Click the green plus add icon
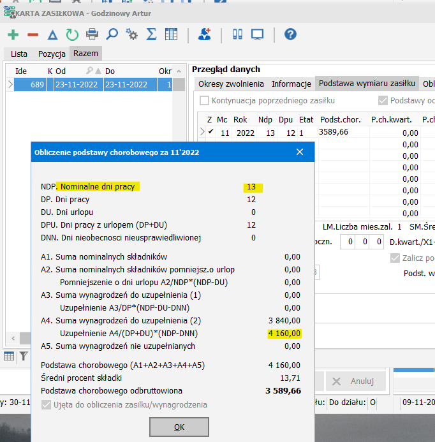 13,34
